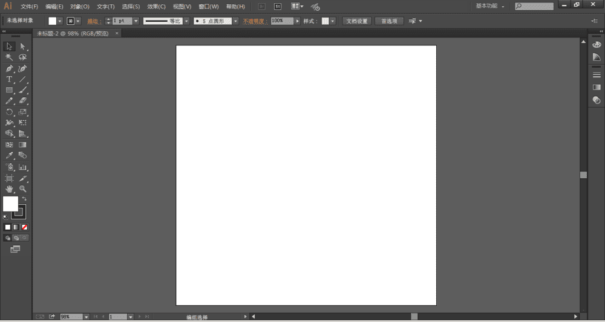Open fill color dropdown in control bar
The width and height of the screenshot is (605, 322).
pyautogui.click(x=60, y=21)
